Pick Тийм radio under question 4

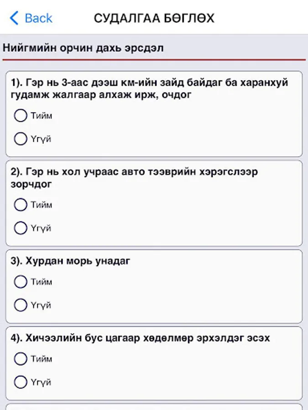point(21,359)
